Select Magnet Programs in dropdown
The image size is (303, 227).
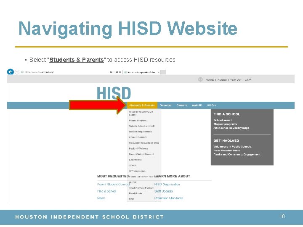(138, 121)
